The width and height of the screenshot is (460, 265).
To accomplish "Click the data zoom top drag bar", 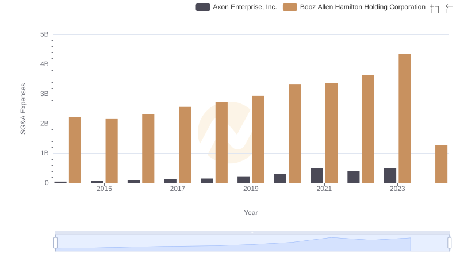I will 252,232.
